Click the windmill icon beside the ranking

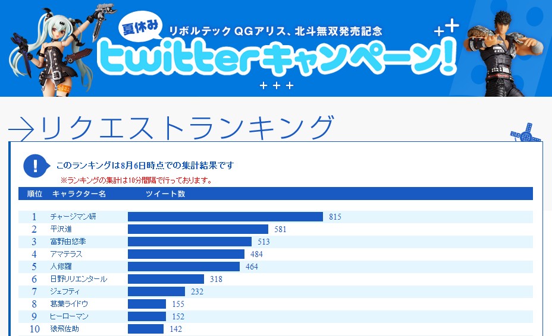click(526, 134)
